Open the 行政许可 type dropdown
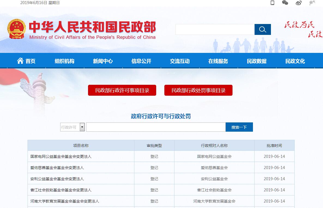 [x=72, y=127]
